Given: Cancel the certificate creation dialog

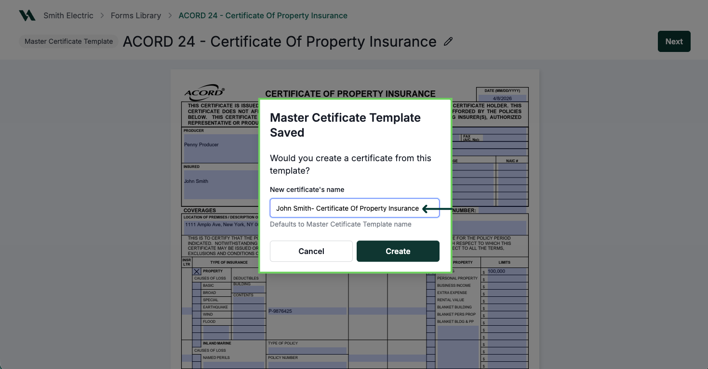Looking at the screenshot, I should point(311,251).
